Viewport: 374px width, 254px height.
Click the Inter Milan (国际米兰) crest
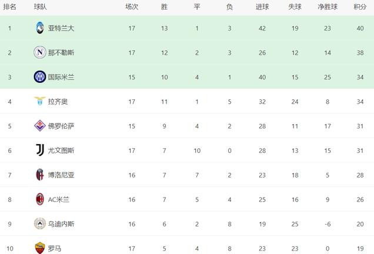[x=40, y=77]
